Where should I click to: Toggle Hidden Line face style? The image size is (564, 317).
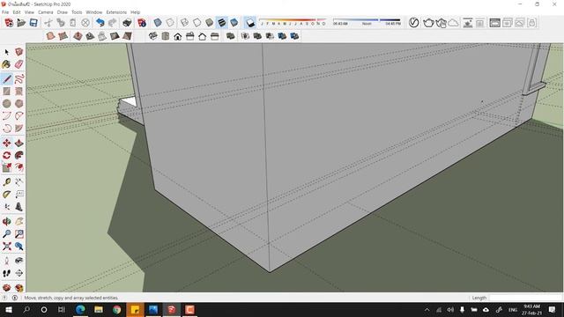pos(197,23)
